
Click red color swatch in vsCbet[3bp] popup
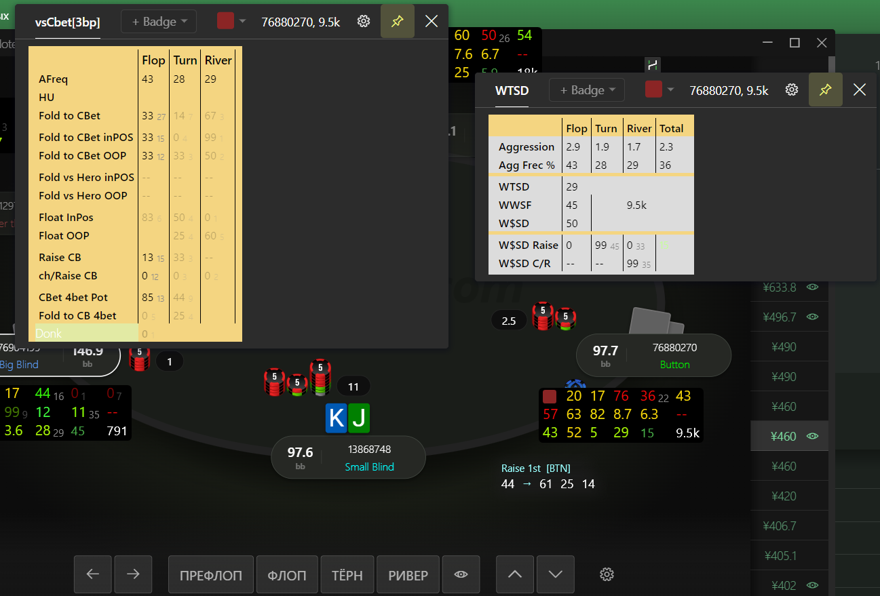225,21
